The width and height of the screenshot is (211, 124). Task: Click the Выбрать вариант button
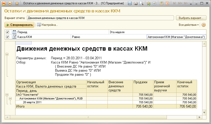191,18
